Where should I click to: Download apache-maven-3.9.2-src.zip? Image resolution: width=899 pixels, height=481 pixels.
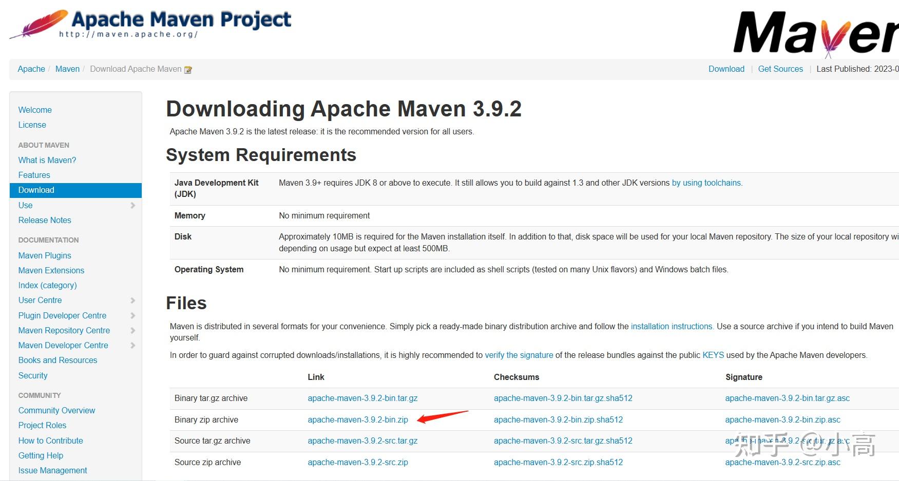click(x=358, y=462)
